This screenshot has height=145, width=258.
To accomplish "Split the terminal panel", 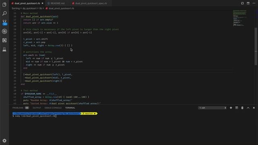I will (237, 108).
